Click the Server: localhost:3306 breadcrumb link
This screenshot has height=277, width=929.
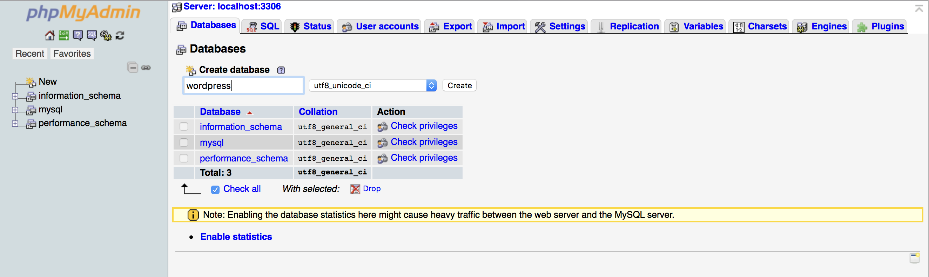tap(232, 7)
